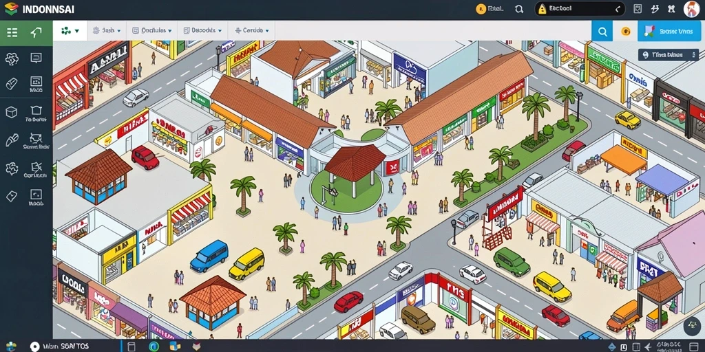Open the Onctlulas dropdown menu
This screenshot has height=352, width=705.
pyautogui.click(x=152, y=30)
